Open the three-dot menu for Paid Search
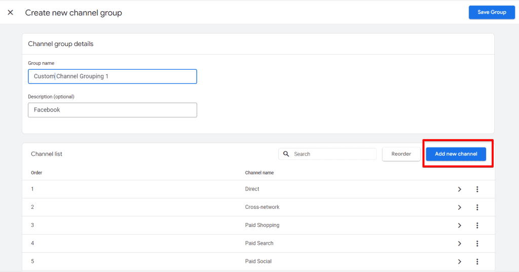The image size is (519, 272). coord(477,244)
